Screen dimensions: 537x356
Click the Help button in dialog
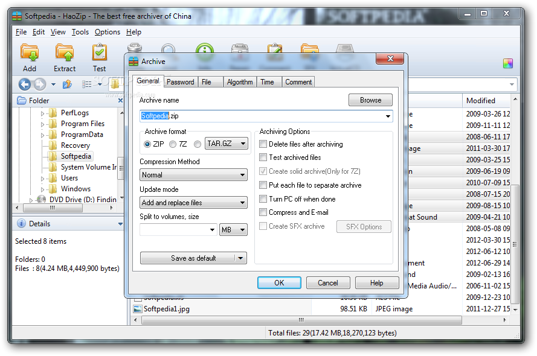pos(377,283)
